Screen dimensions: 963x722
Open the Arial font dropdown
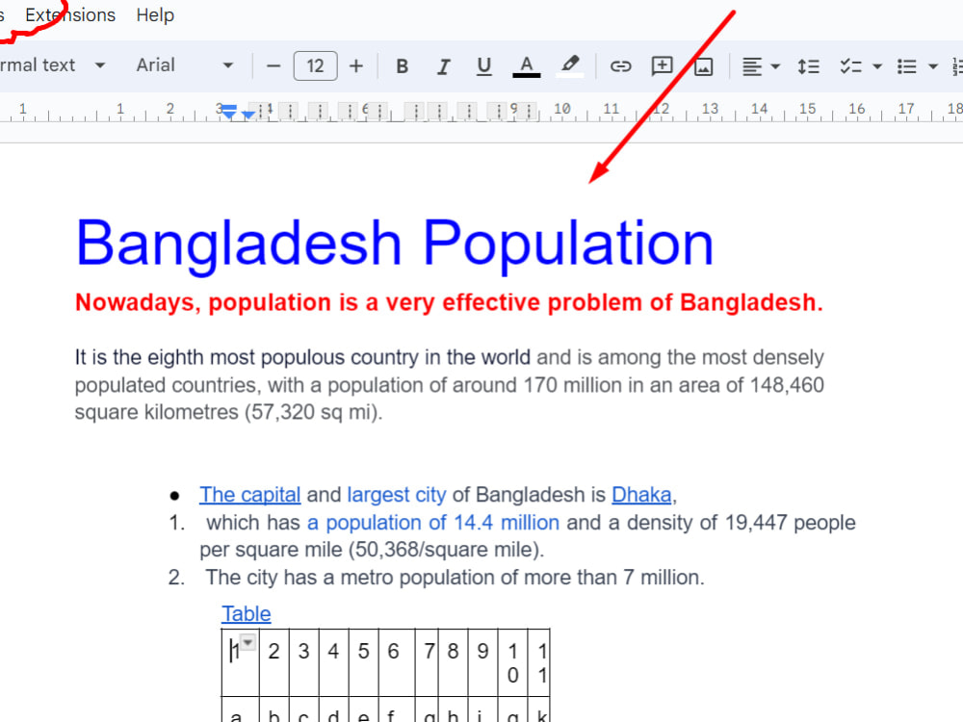(x=184, y=65)
